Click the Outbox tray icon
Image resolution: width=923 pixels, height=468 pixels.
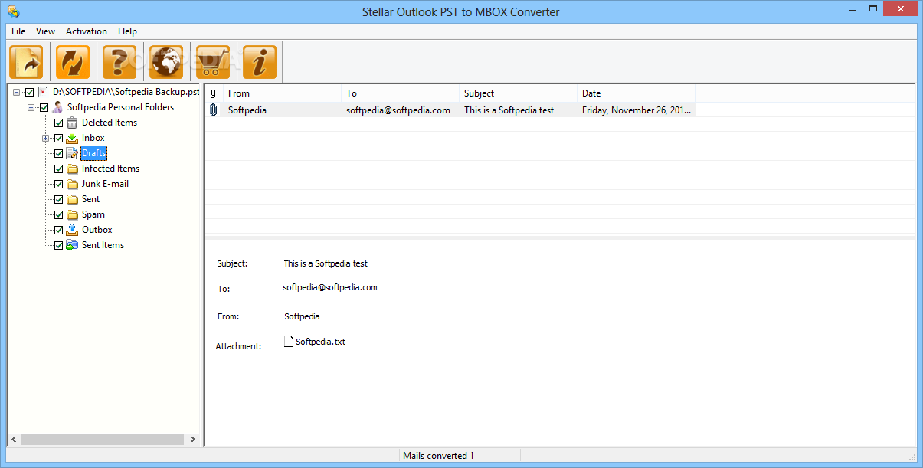pos(72,230)
